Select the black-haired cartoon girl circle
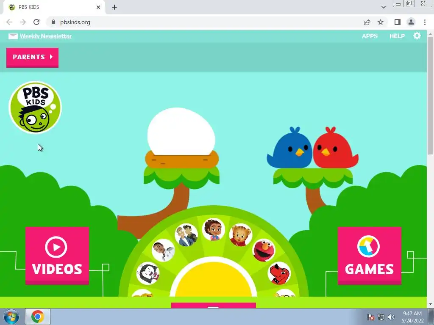This screenshot has height=325, width=434. click(148, 273)
